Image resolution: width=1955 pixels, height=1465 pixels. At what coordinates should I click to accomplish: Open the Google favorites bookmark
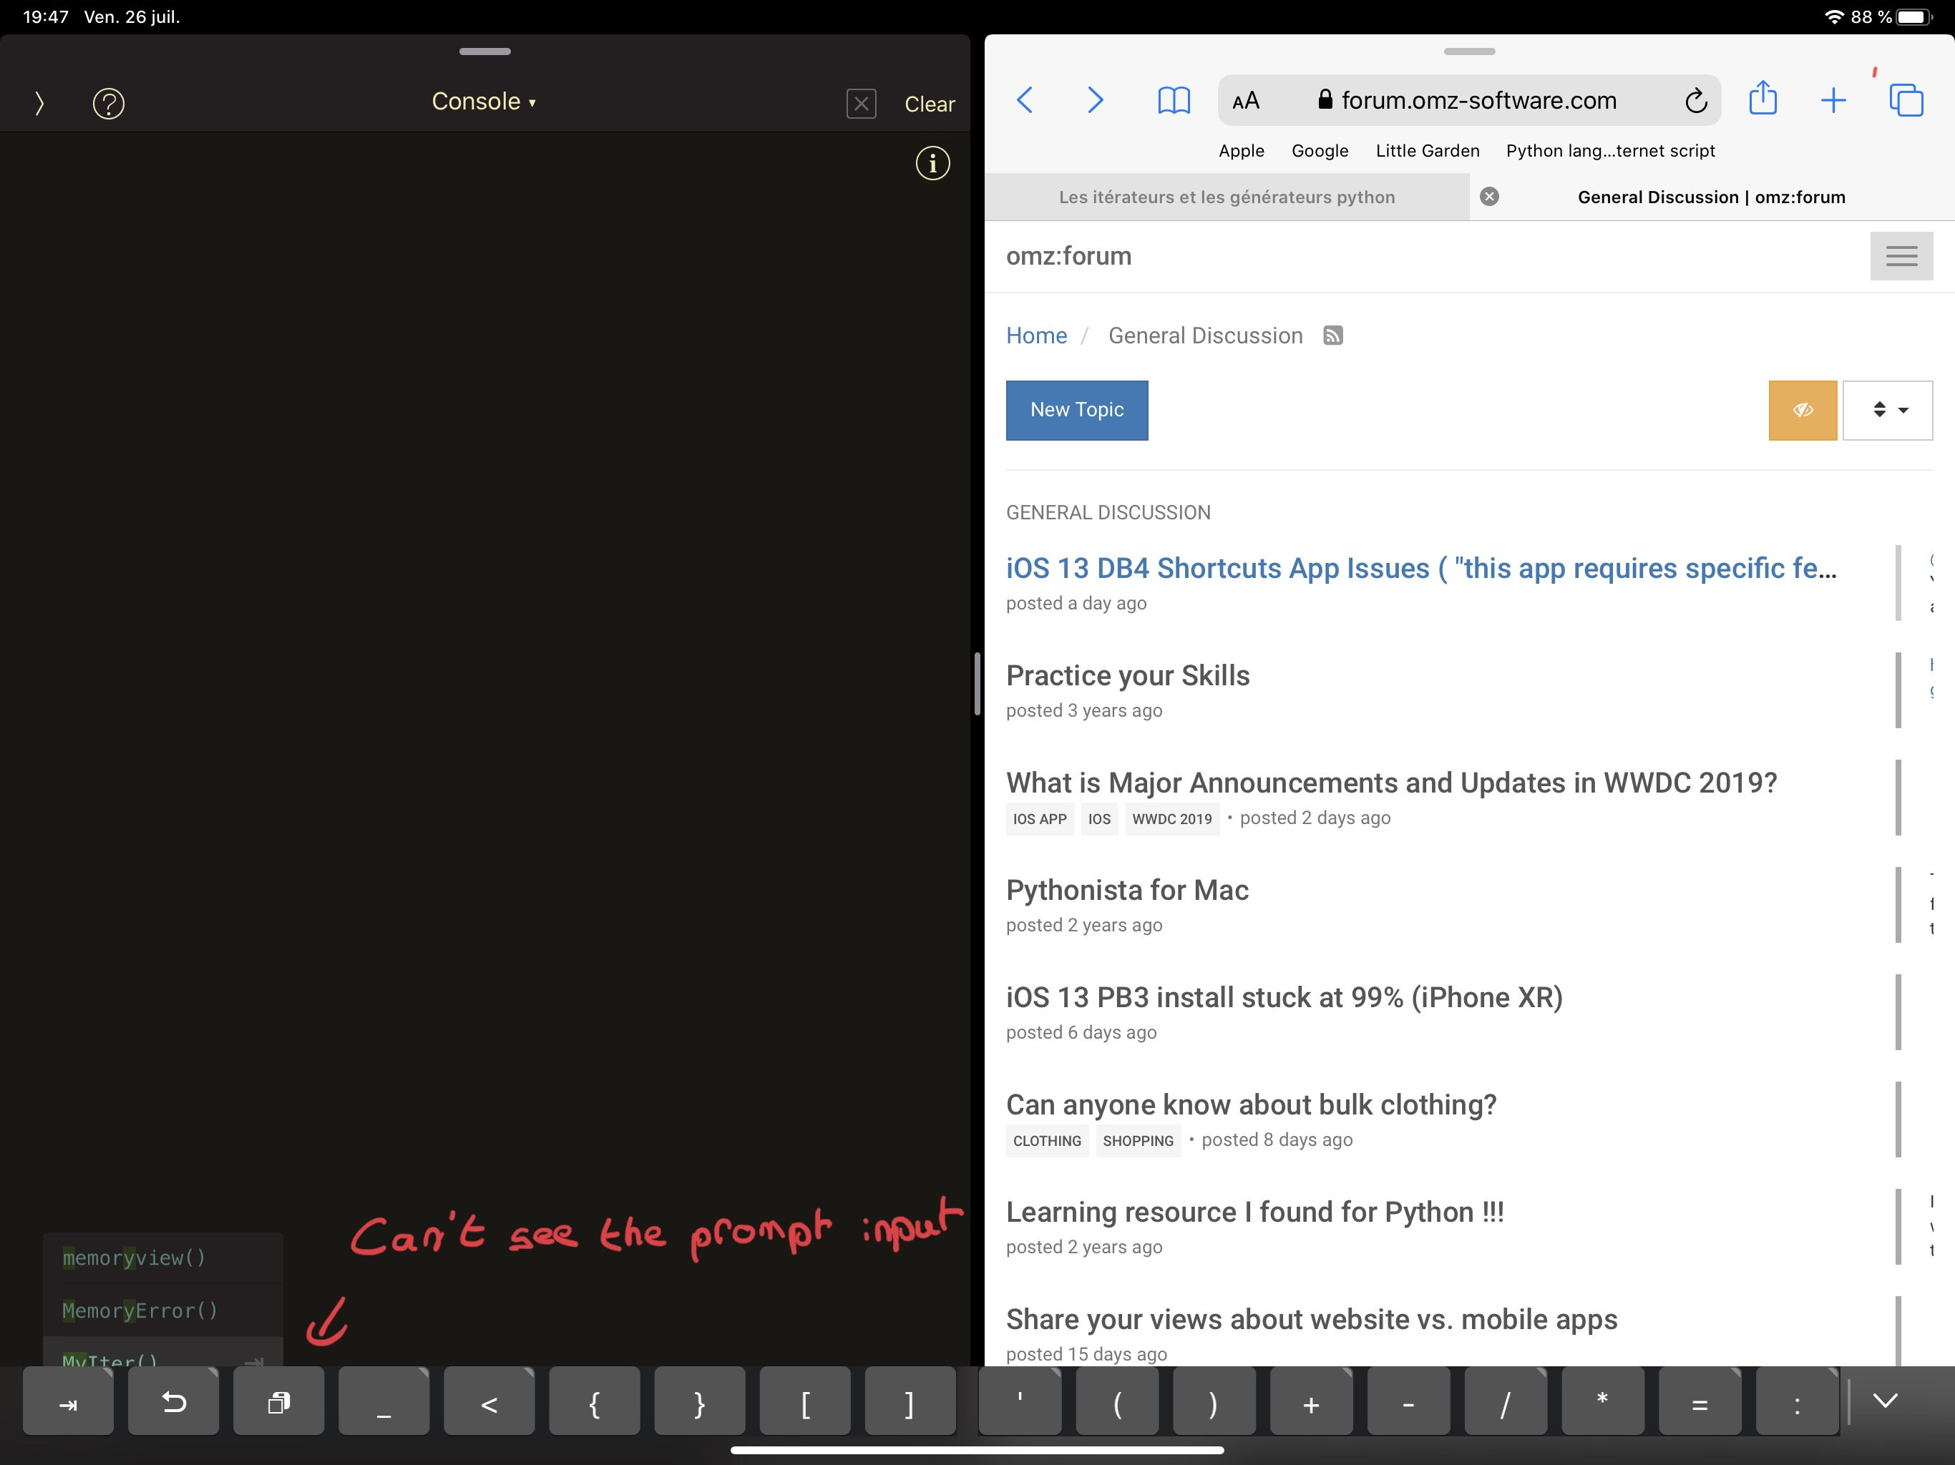coord(1320,151)
